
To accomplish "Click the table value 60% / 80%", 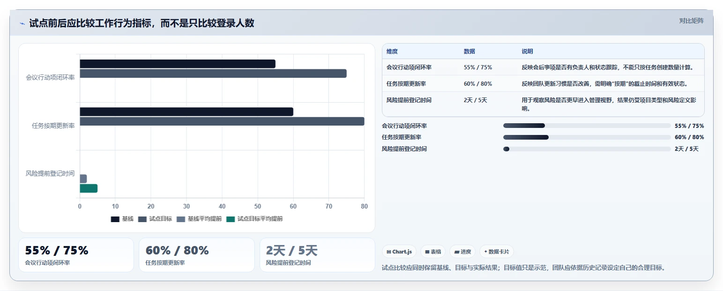I will point(478,84).
